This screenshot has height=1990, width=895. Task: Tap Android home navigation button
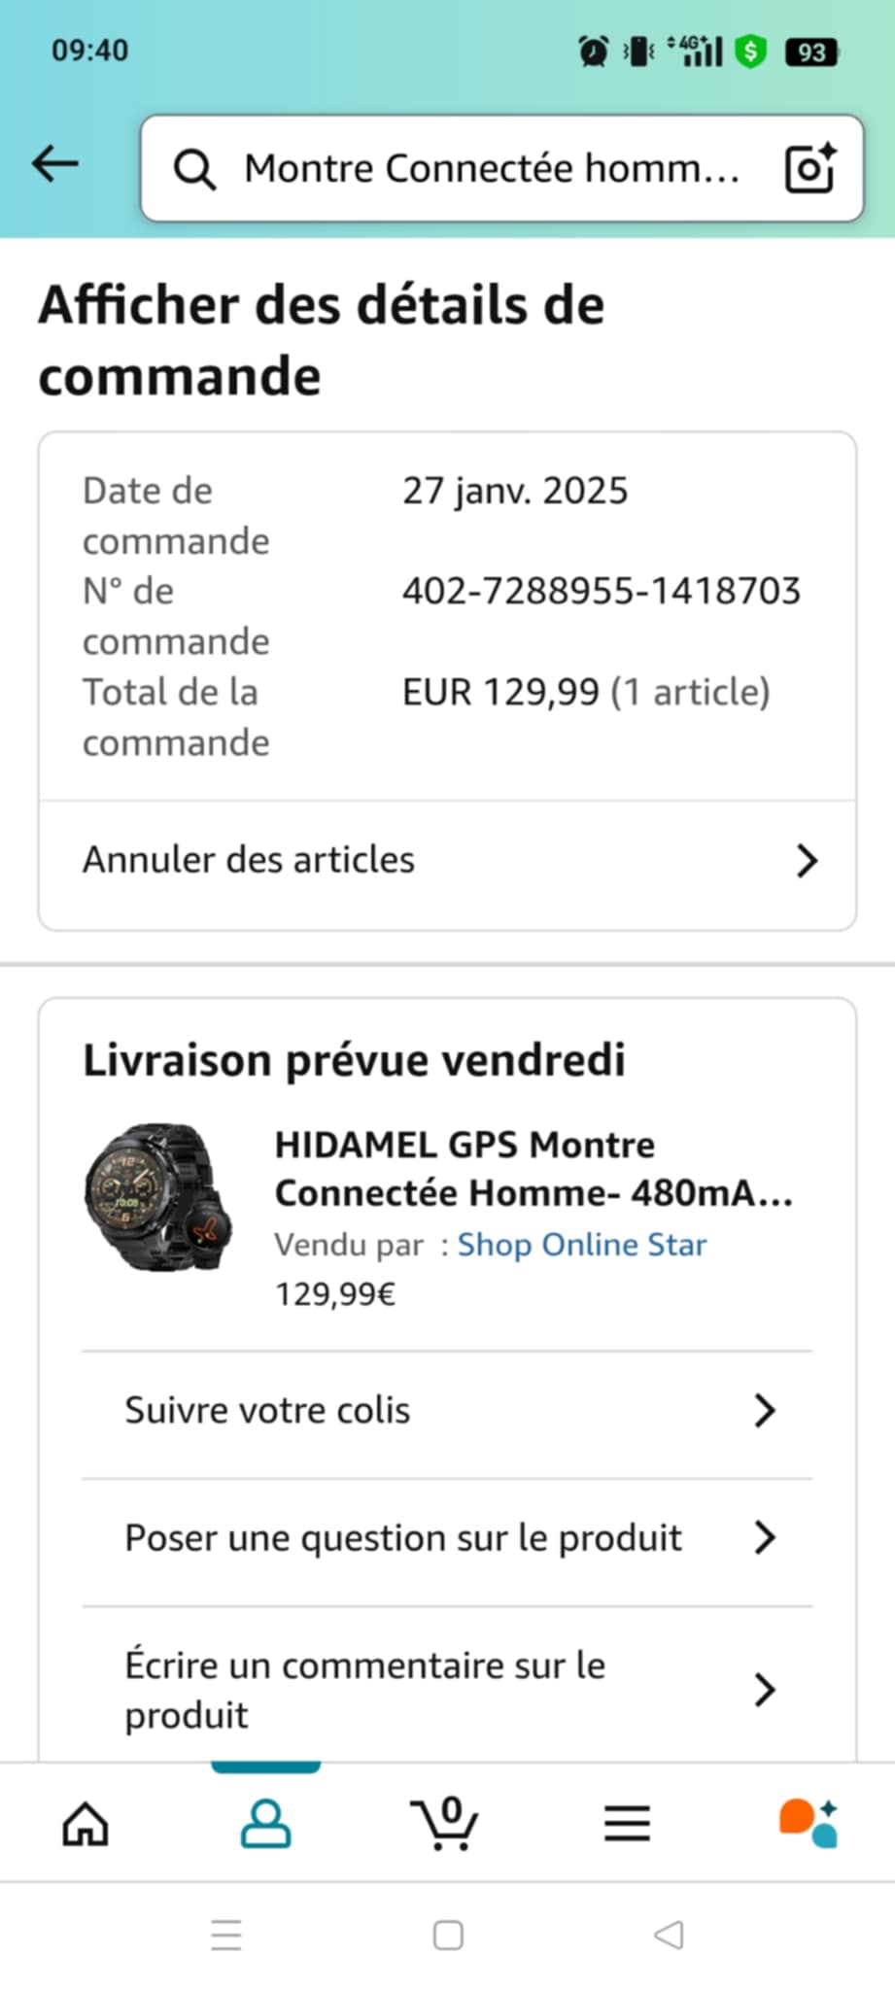coord(448,1935)
